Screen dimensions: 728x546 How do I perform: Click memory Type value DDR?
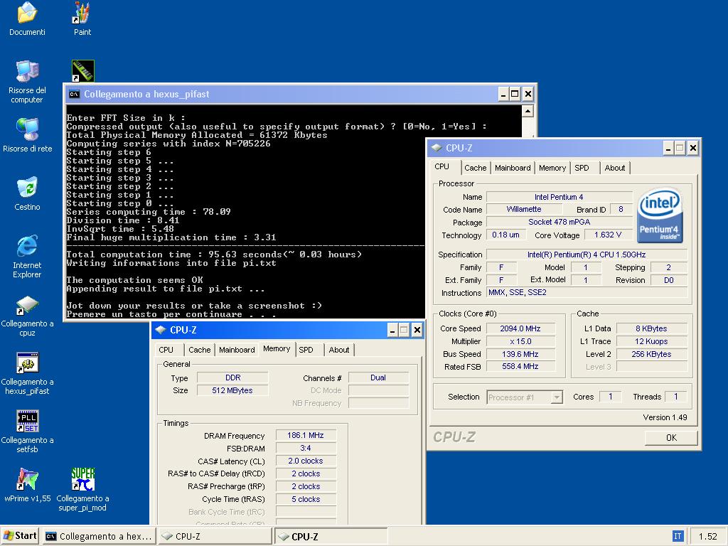pyautogui.click(x=232, y=378)
